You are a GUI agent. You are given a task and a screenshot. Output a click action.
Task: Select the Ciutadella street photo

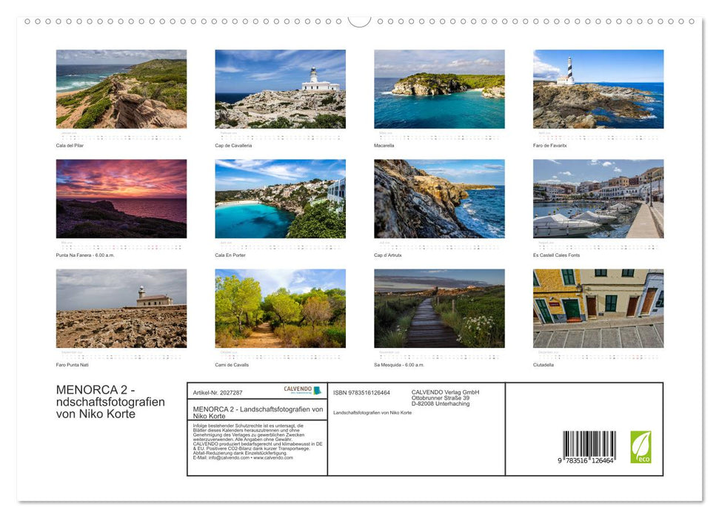597,308
